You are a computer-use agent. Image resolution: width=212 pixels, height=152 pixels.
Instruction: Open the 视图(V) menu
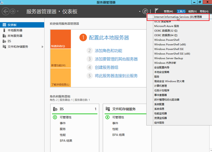pos(192,12)
